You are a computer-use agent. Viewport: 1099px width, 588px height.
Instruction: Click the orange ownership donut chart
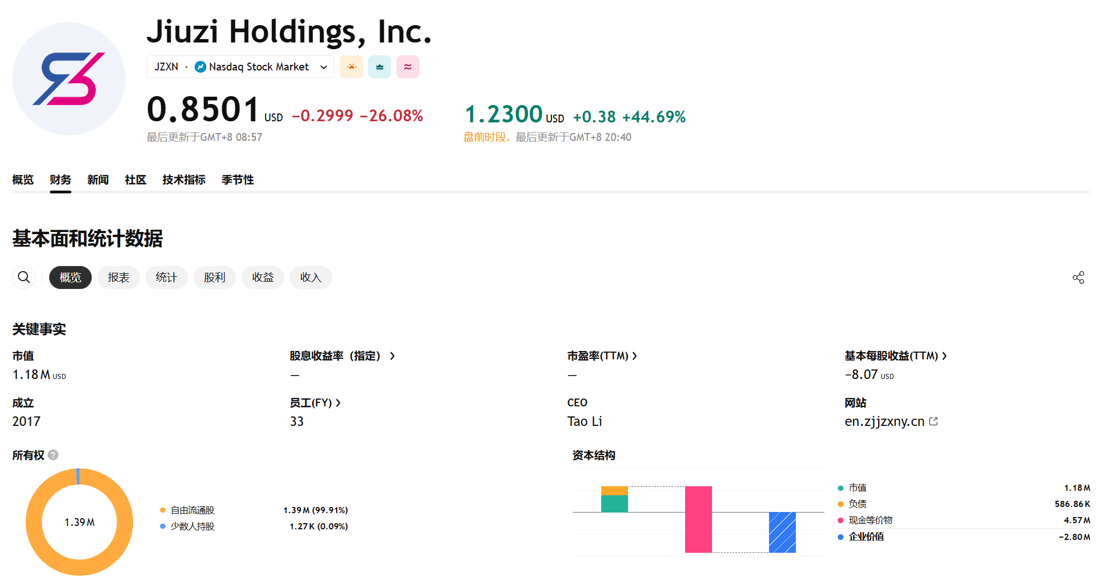[x=34, y=522]
